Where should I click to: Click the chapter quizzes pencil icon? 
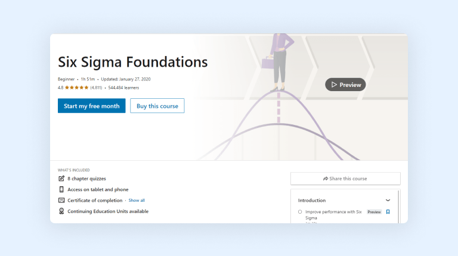pos(61,179)
